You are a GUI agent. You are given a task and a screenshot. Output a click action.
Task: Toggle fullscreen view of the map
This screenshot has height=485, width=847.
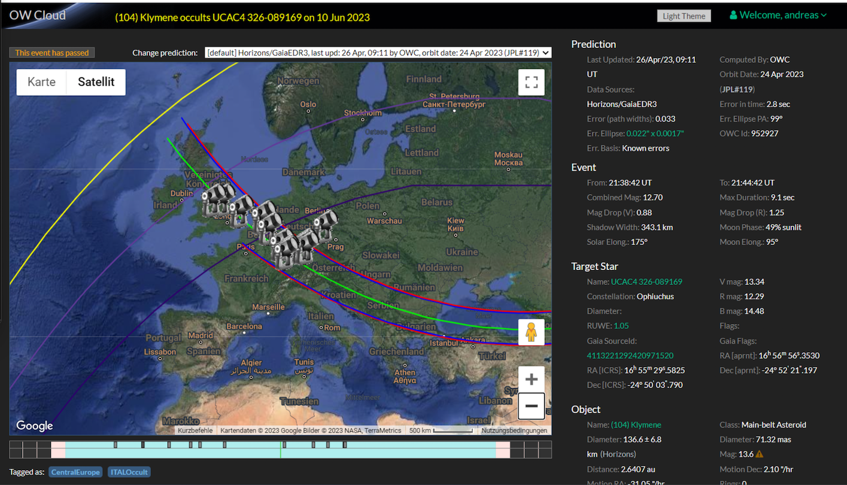pos(531,83)
